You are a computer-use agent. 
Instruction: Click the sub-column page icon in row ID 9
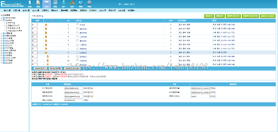point(48,57)
